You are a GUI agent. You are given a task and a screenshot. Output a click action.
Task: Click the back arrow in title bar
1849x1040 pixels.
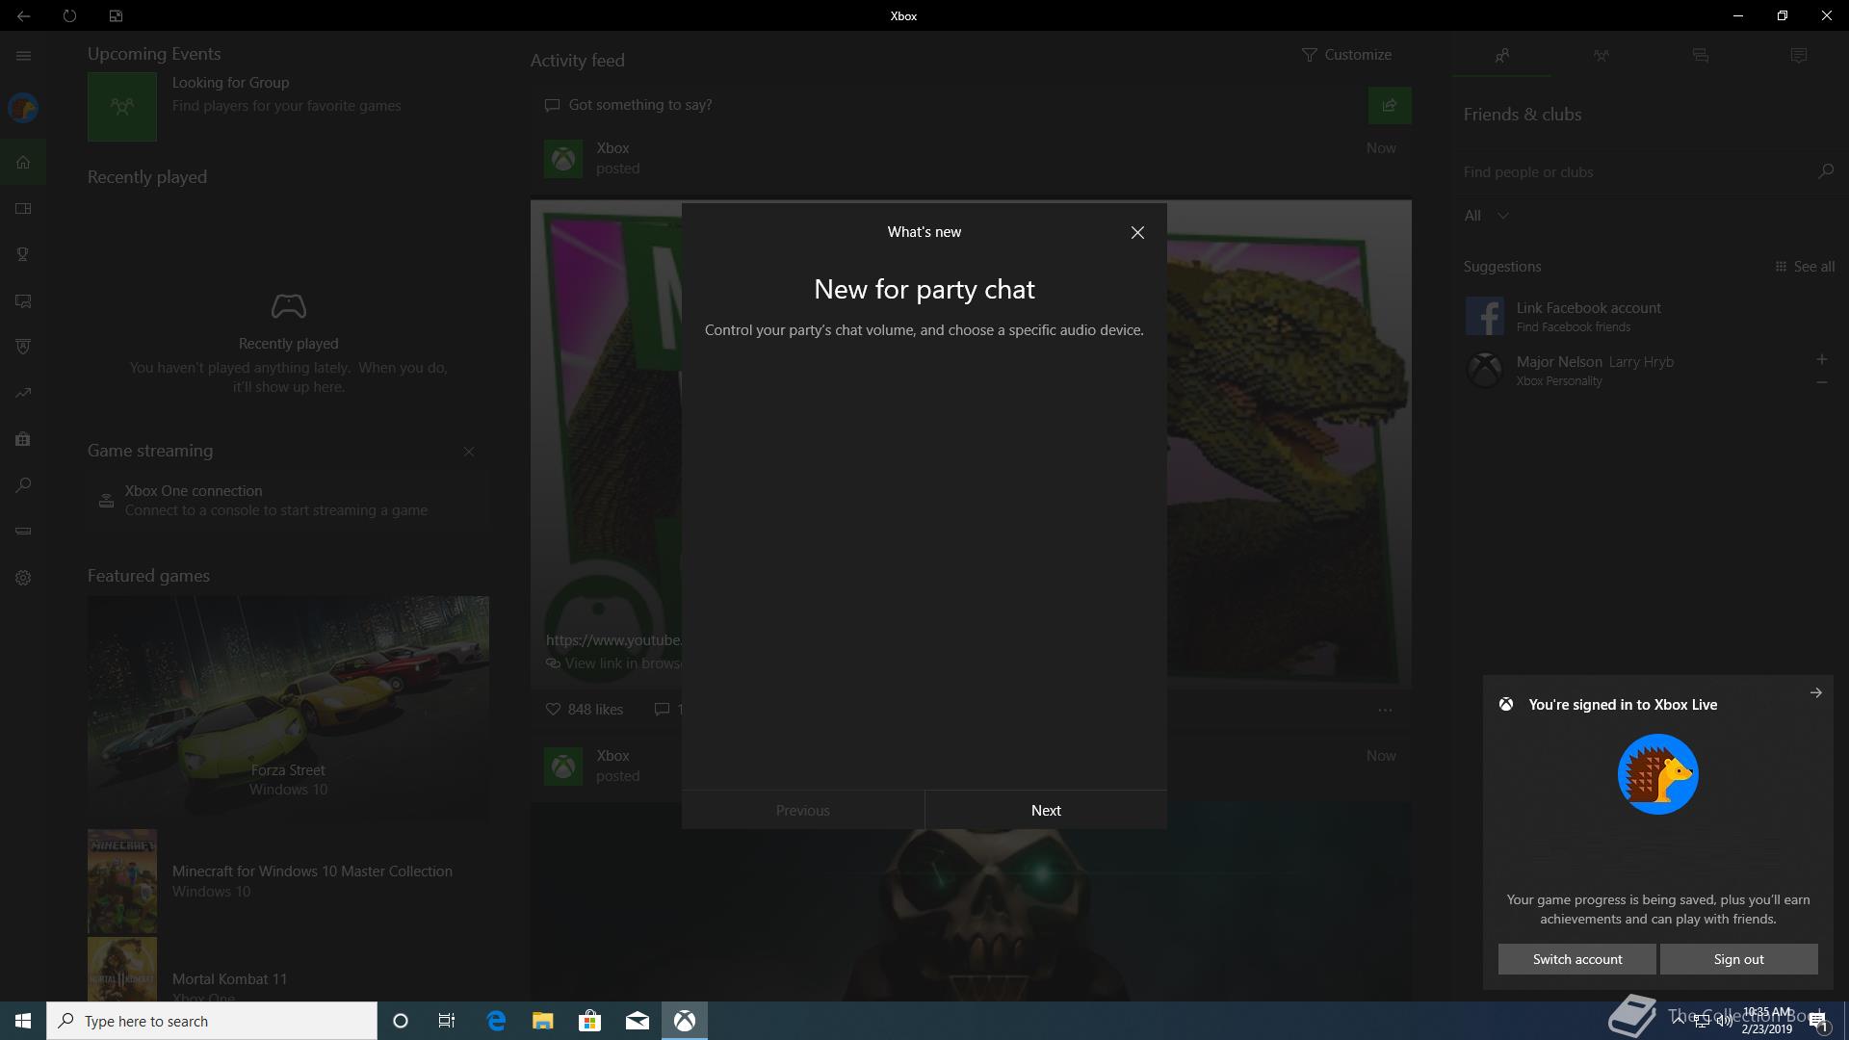pos(23,15)
